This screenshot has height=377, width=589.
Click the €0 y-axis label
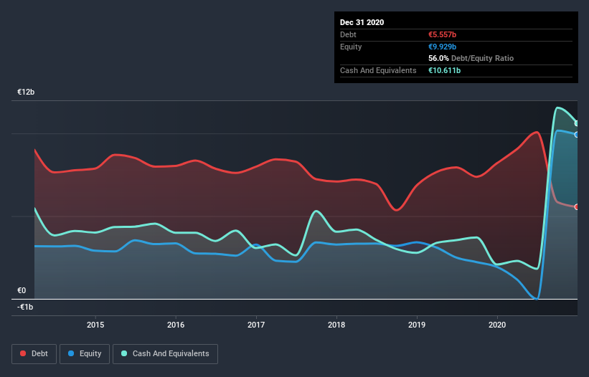pyautogui.click(x=22, y=290)
